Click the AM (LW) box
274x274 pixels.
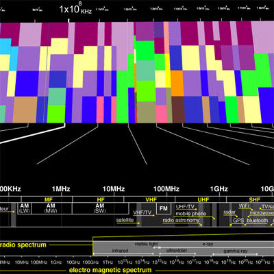pyautogui.click(x=24, y=208)
